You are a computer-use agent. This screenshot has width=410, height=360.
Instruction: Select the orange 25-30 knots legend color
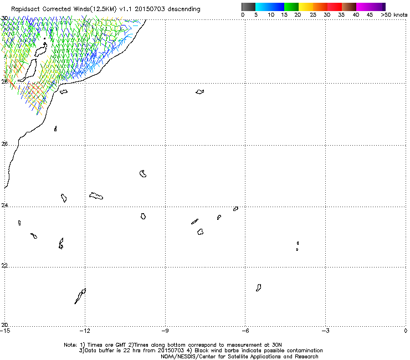[x=320, y=7]
